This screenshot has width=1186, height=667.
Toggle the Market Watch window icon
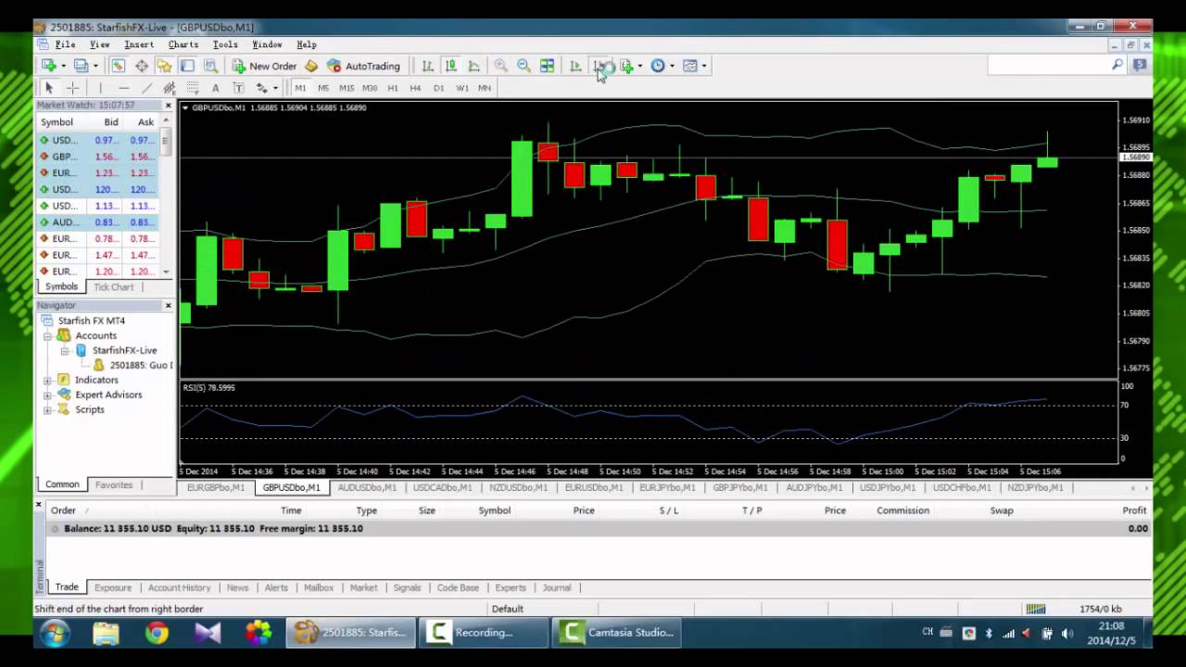click(118, 66)
